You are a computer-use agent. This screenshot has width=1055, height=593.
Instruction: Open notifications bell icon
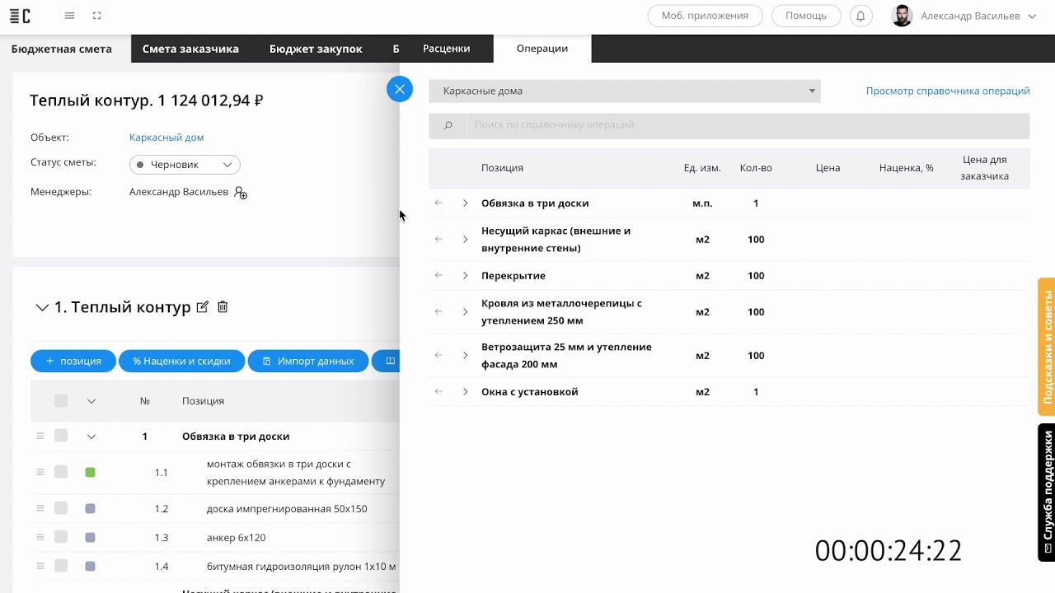click(860, 16)
